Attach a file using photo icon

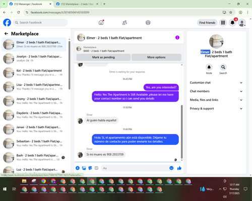[x=84, y=168]
